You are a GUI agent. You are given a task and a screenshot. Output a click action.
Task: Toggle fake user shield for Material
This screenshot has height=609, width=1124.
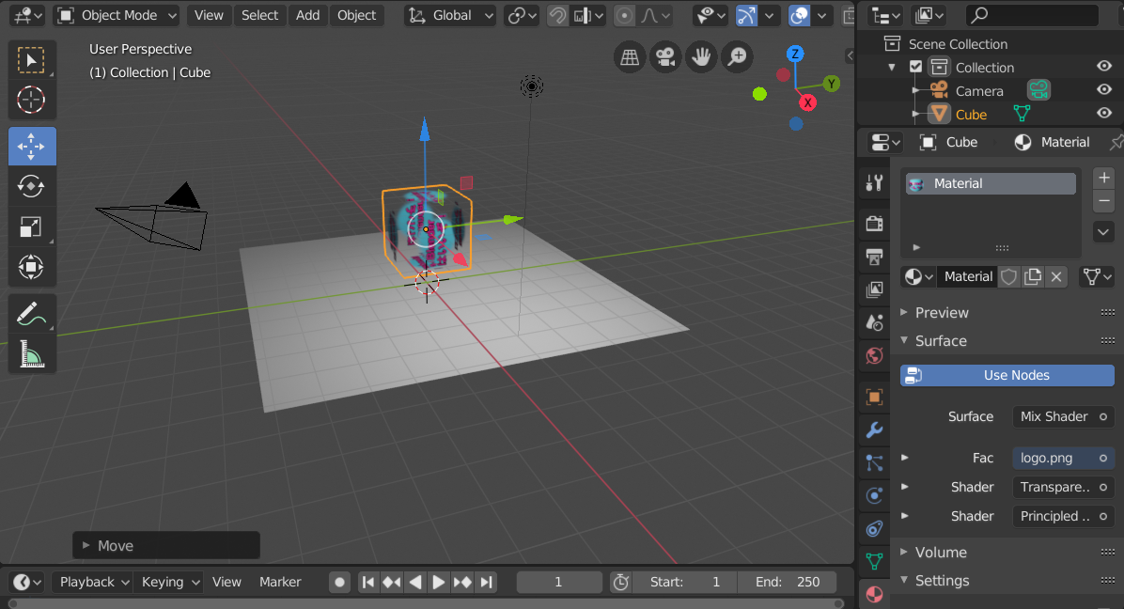pyautogui.click(x=1008, y=276)
